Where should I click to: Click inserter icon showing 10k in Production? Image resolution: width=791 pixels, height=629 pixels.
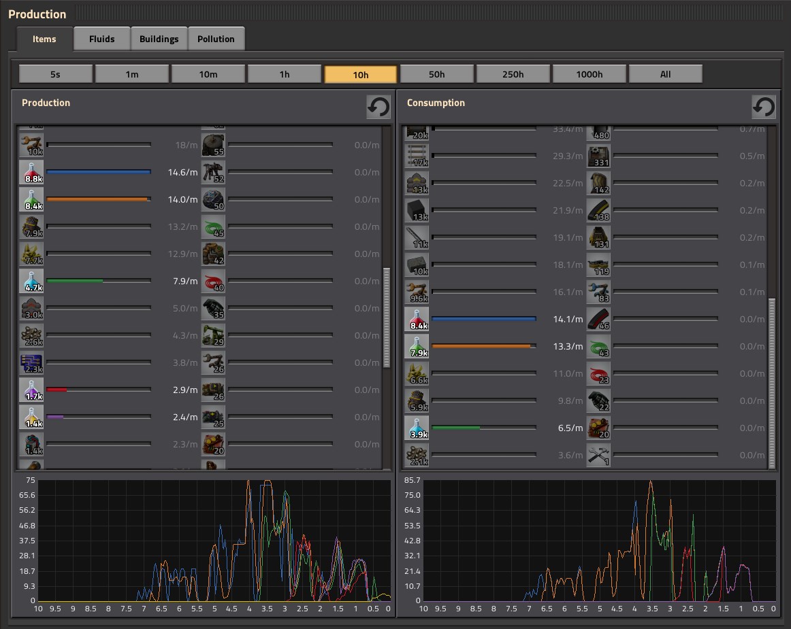tap(31, 145)
